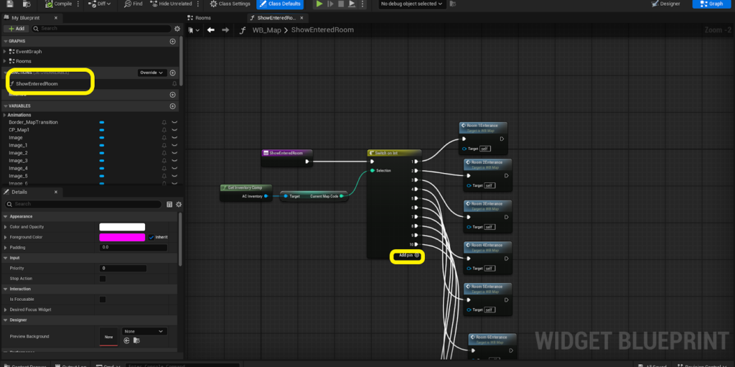Open the function Override dropdown
The height and width of the screenshot is (367, 735).
coord(151,73)
